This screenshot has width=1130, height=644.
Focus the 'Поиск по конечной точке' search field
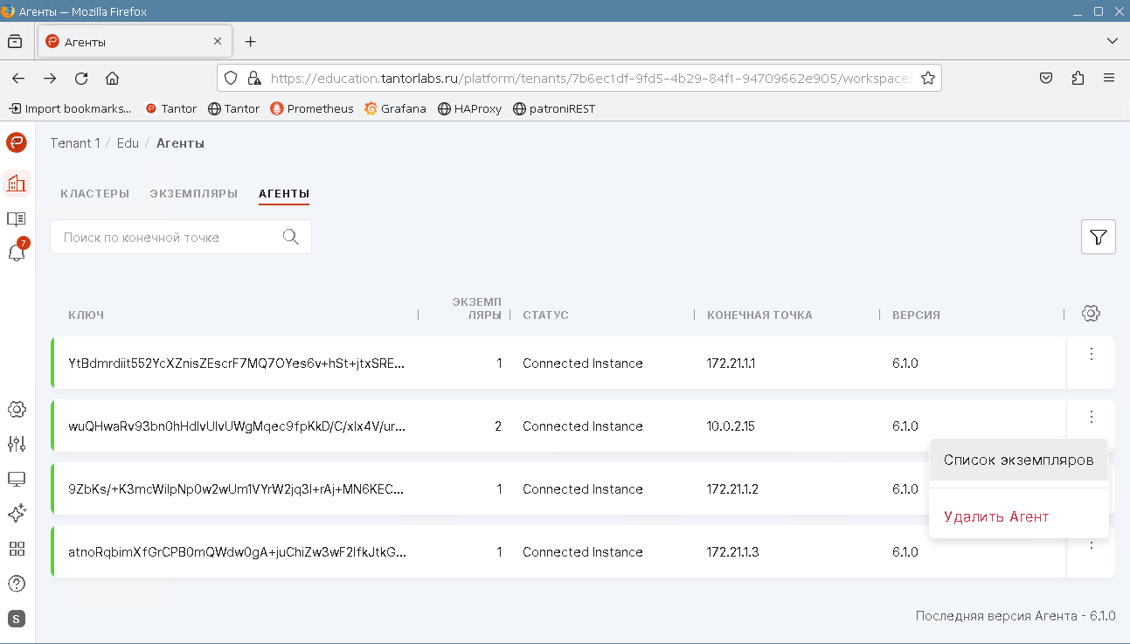pyautogui.click(x=166, y=237)
